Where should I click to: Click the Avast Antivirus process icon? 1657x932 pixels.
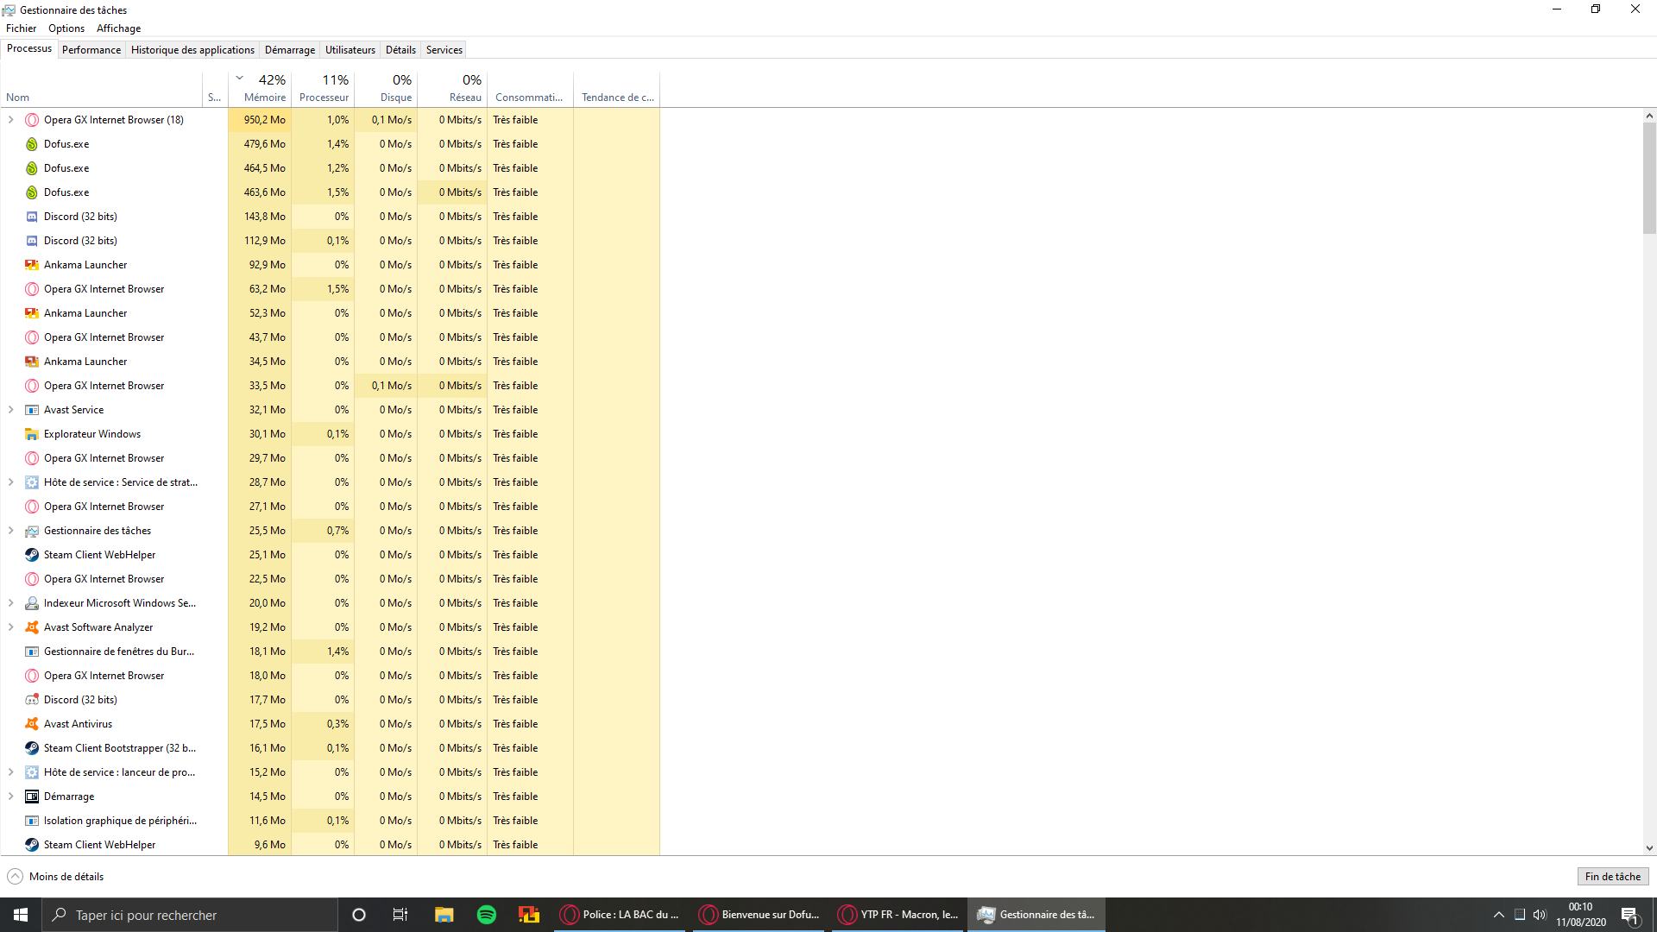32,724
